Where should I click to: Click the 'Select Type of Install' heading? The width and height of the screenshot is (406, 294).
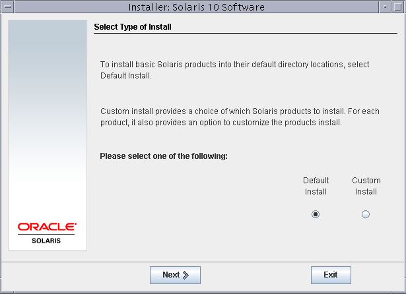point(133,27)
